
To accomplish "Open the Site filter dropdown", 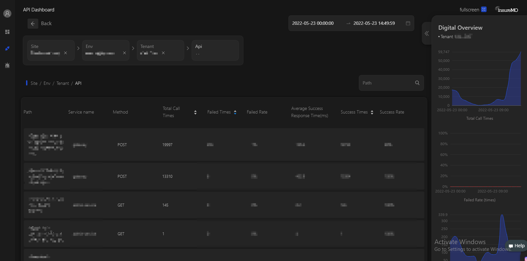I will point(51,50).
